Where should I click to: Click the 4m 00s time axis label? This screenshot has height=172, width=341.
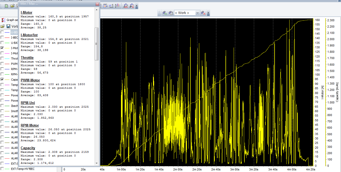(x=292, y=169)
